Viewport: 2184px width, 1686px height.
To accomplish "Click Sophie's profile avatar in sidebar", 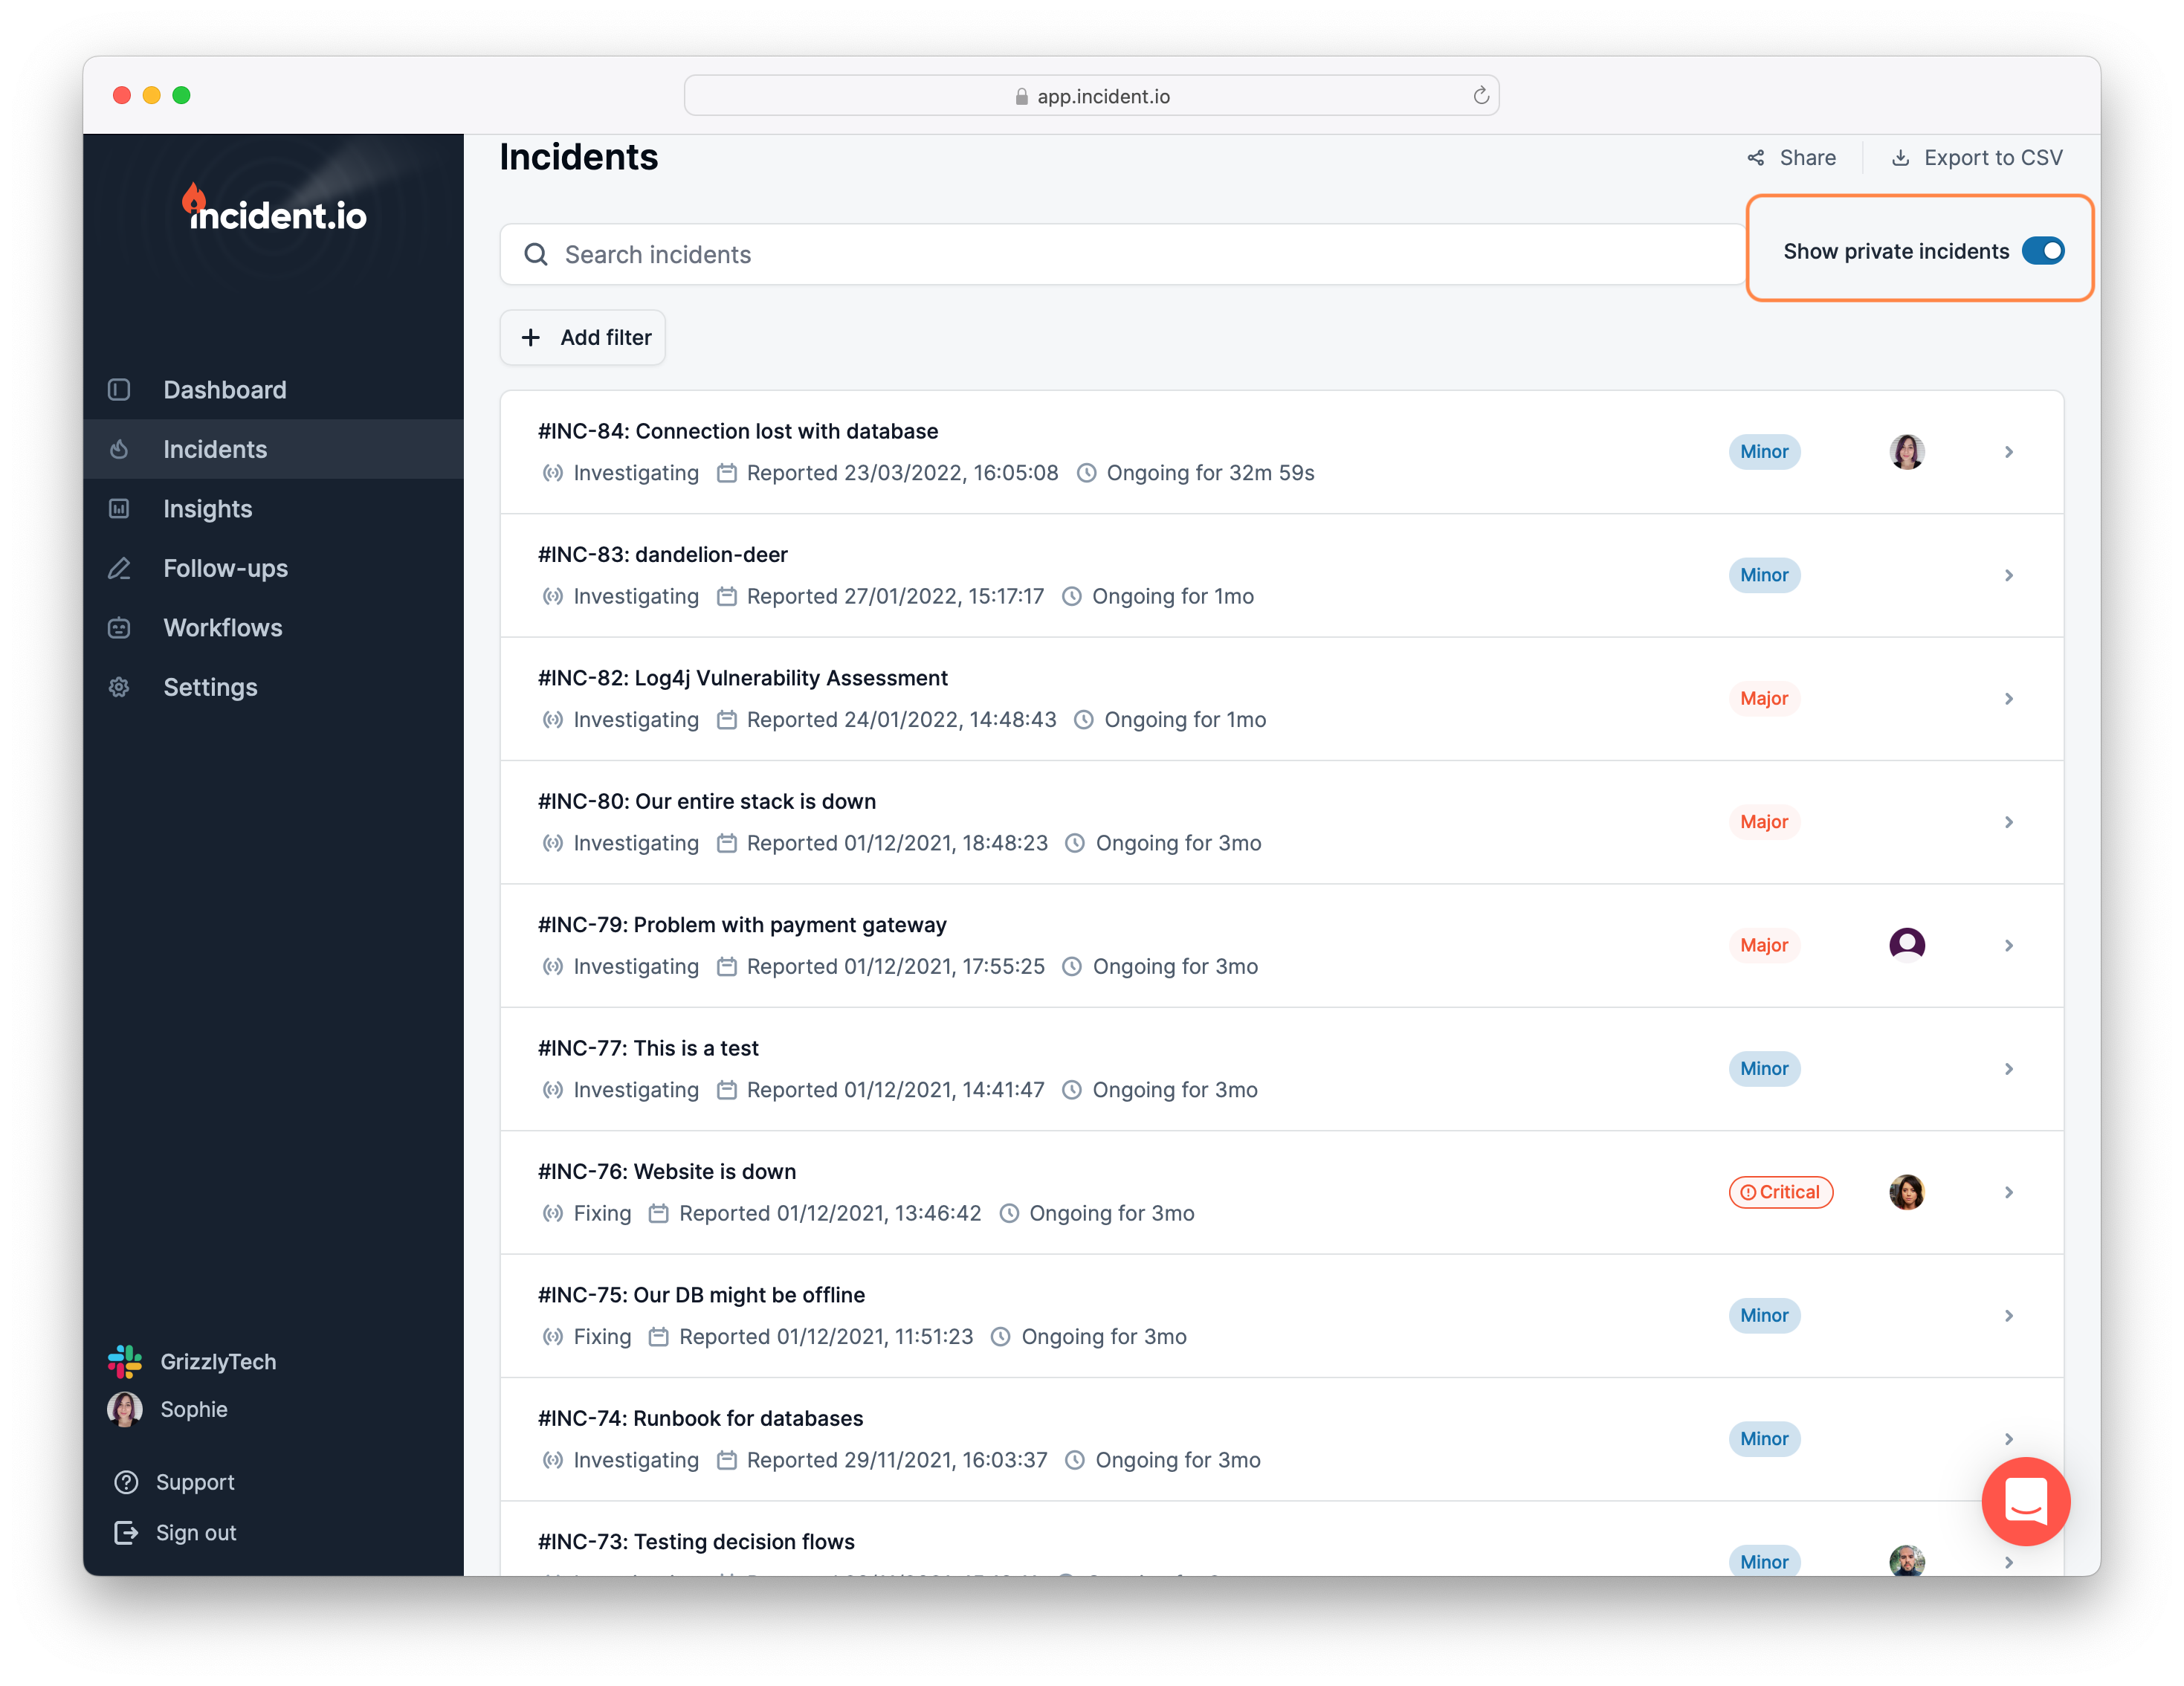I will click(x=125, y=1409).
